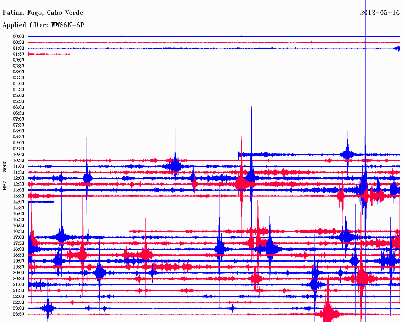This screenshot has width=403, height=322.
Task: Select the 06:00 time label
Action: [x=19, y=107]
